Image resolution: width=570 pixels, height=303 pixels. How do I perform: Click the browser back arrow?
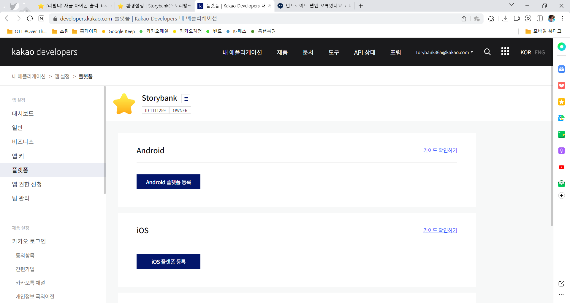7,18
